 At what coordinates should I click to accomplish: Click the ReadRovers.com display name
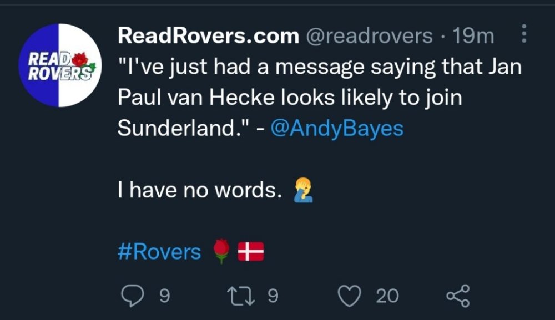point(208,36)
